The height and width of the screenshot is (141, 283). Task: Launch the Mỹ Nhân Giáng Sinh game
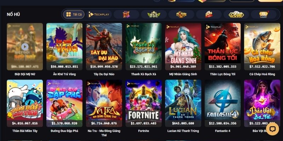[x=183, y=47]
